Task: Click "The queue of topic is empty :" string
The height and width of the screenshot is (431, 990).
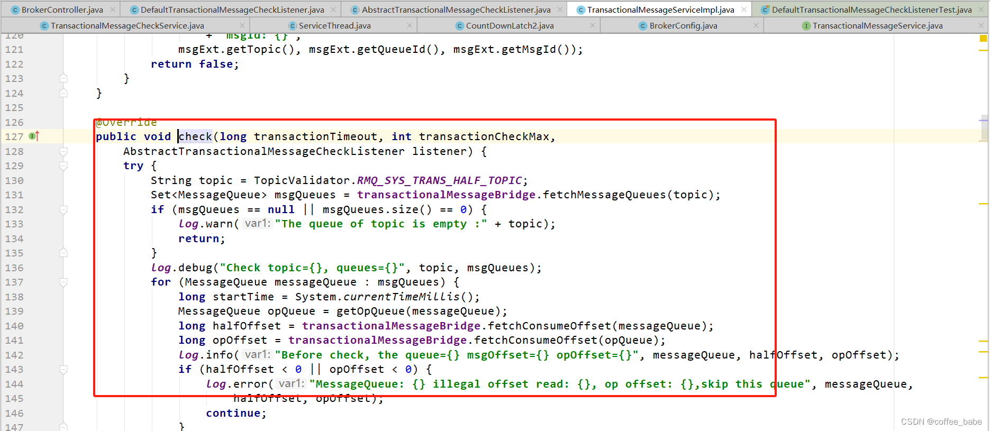Action: click(381, 224)
